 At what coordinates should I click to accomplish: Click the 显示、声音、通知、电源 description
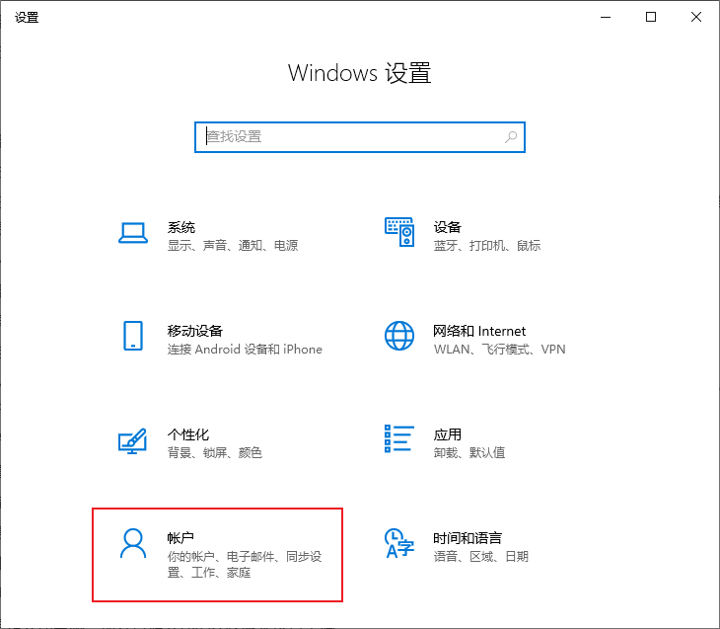pos(233,246)
